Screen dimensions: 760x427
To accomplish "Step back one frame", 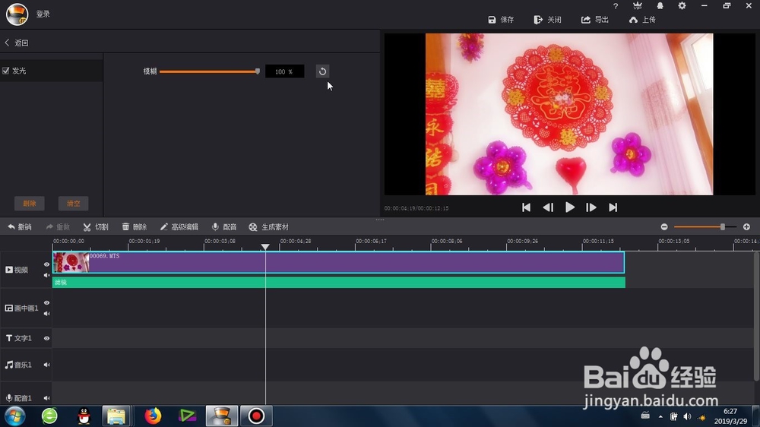I will point(548,207).
